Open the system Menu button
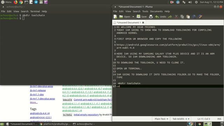This screenshot has width=224, height=126. click(x=6, y=2)
